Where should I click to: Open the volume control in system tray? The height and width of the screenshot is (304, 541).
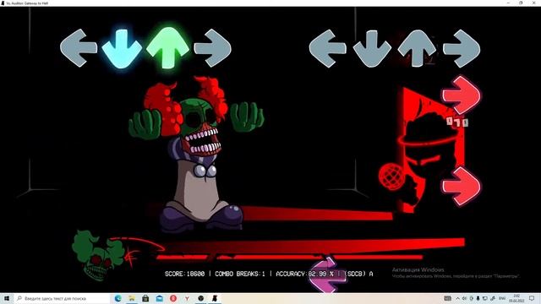coord(464,298)
